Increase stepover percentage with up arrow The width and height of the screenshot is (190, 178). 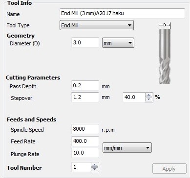[x=148, y=95]
